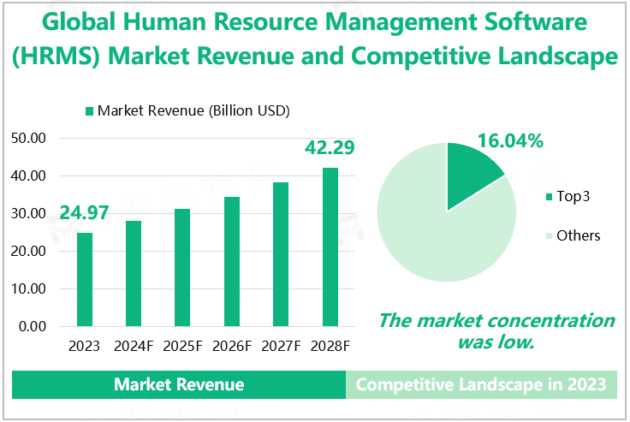Select the 2026F revenue bar
The image size is (630, 422).
[x=232, y=261]
